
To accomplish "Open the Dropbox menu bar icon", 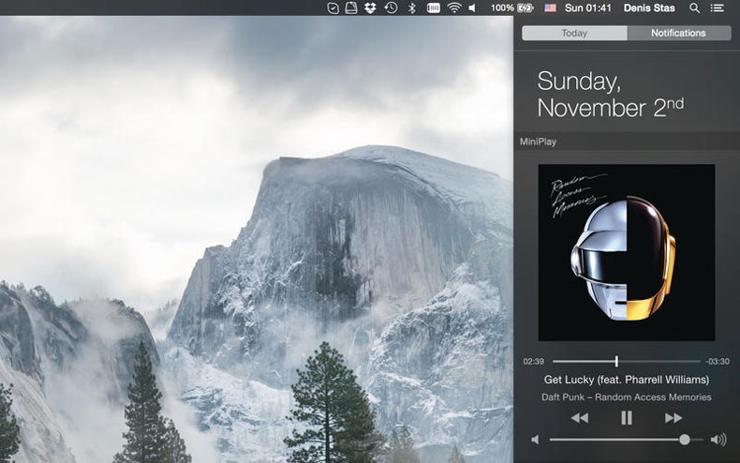I will point(371,8).
